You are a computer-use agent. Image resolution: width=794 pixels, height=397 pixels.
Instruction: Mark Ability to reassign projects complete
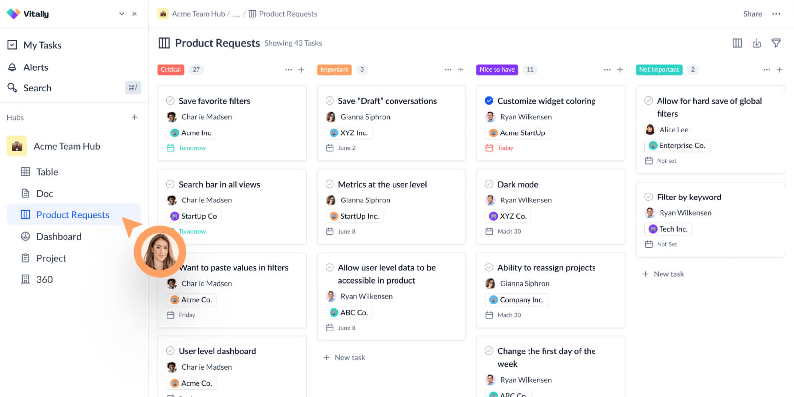coord(489,267)
